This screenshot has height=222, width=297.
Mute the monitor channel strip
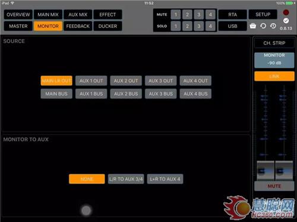pos(274,186)
